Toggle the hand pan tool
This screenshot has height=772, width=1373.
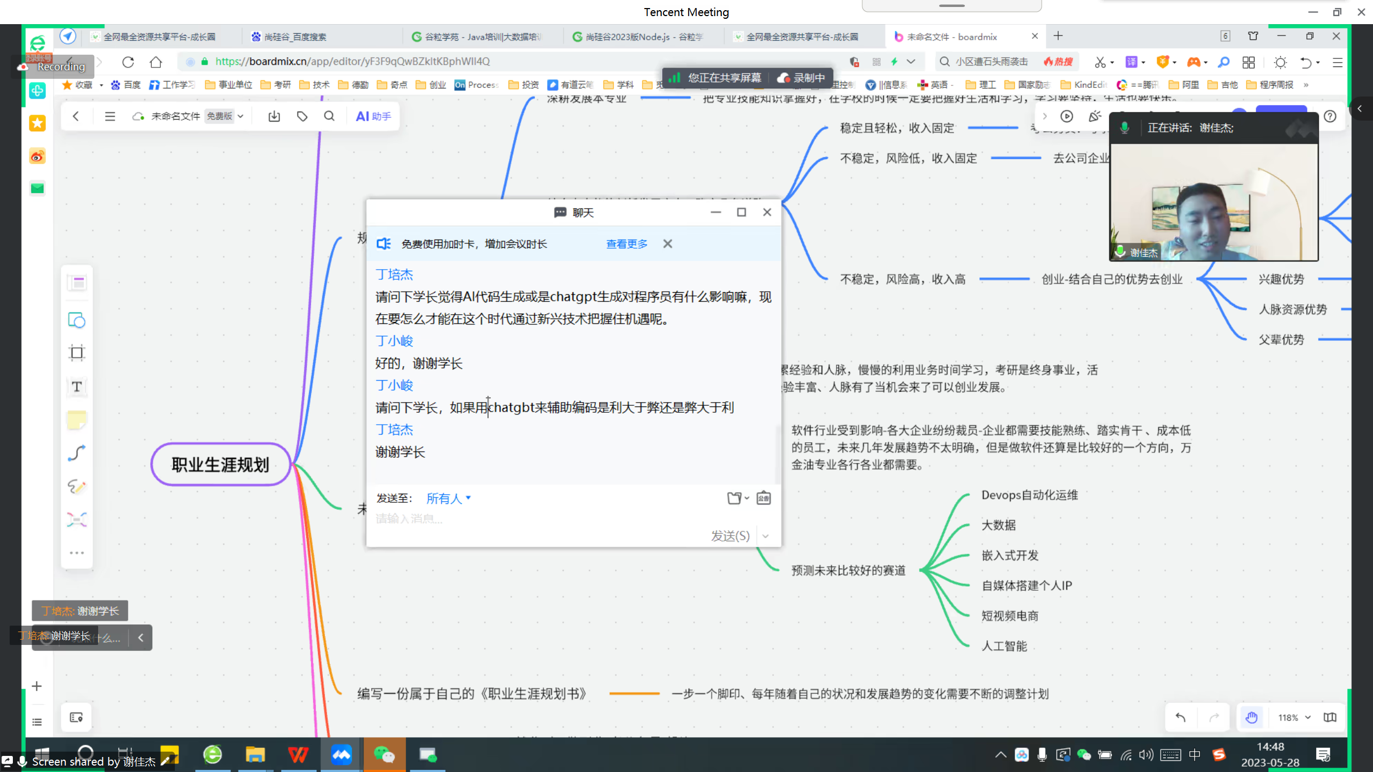click(1251, 717)
